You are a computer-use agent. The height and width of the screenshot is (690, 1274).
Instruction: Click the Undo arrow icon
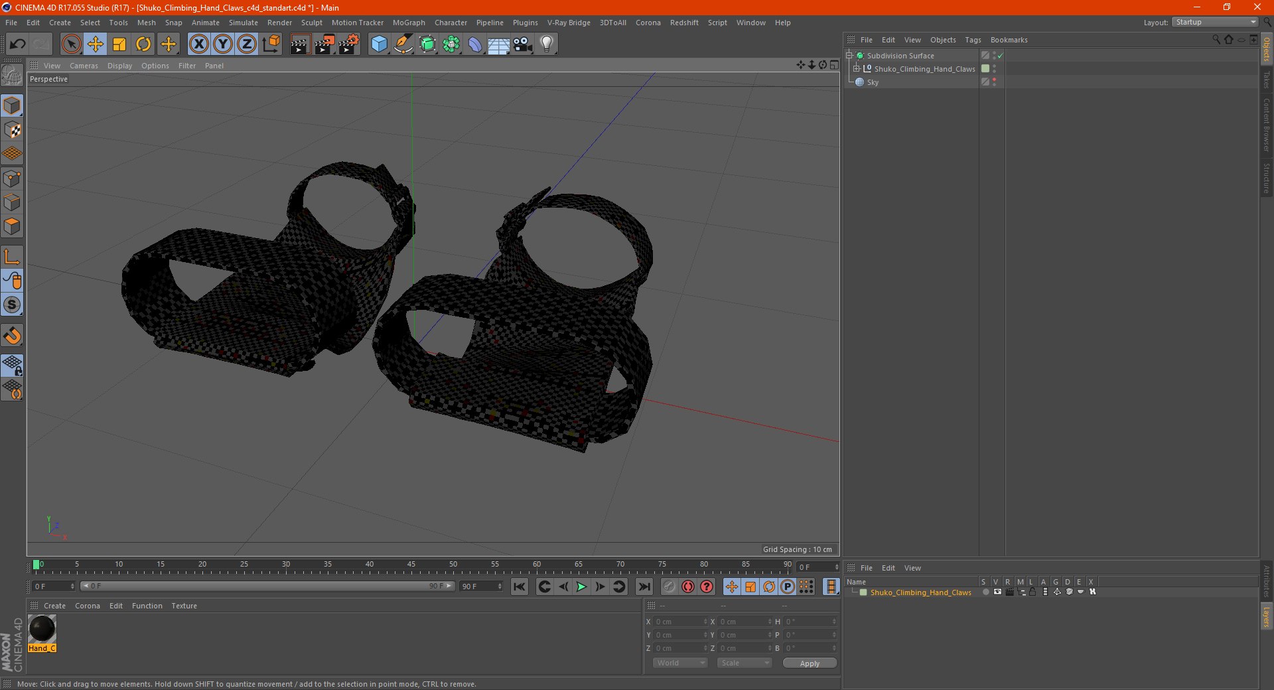pyautogui.click(x=18, y=44)
